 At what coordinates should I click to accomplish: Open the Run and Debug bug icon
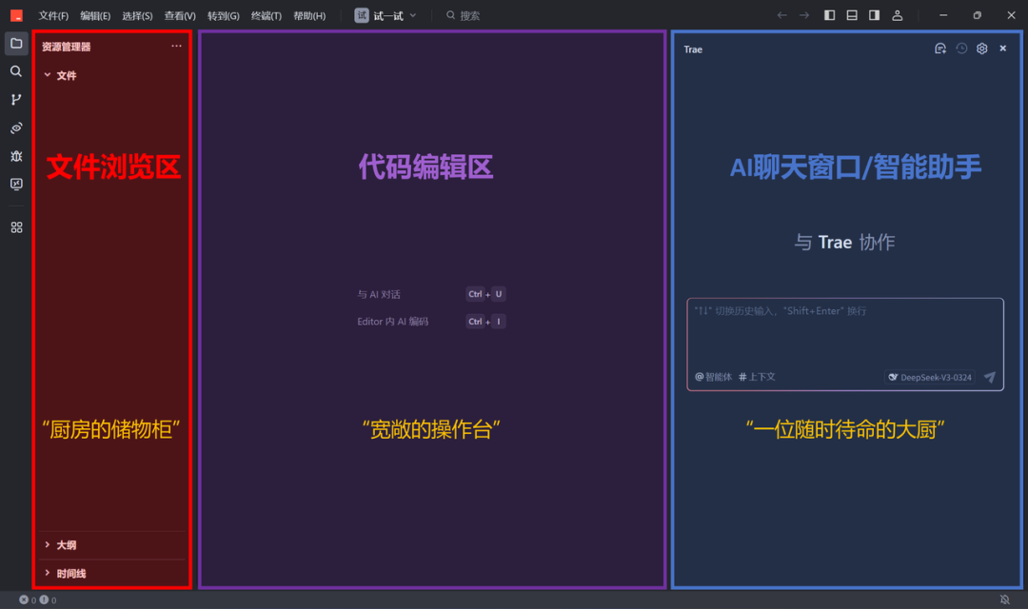coord(16,156)
